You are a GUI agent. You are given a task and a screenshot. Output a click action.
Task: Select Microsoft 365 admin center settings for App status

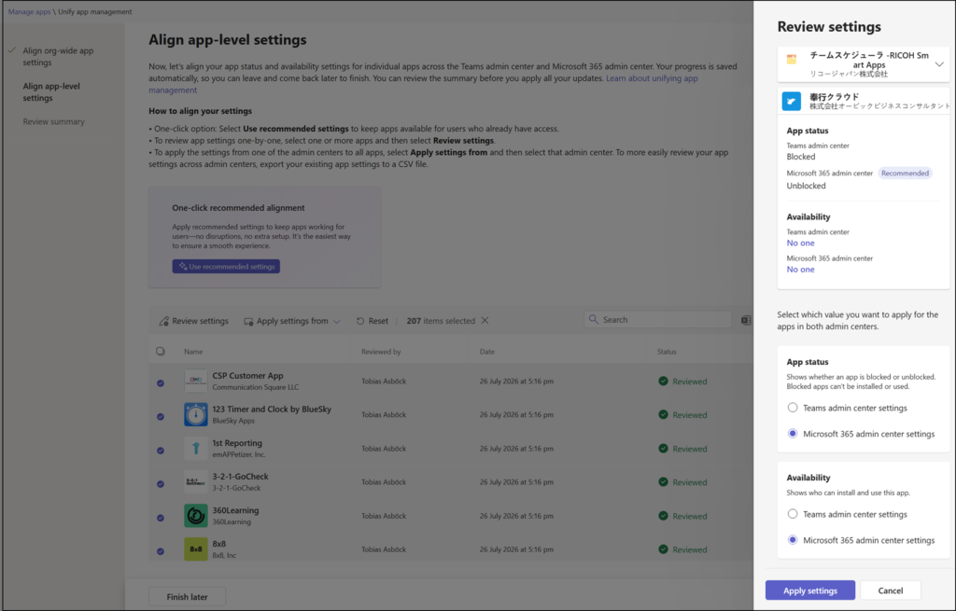[793, 434]
